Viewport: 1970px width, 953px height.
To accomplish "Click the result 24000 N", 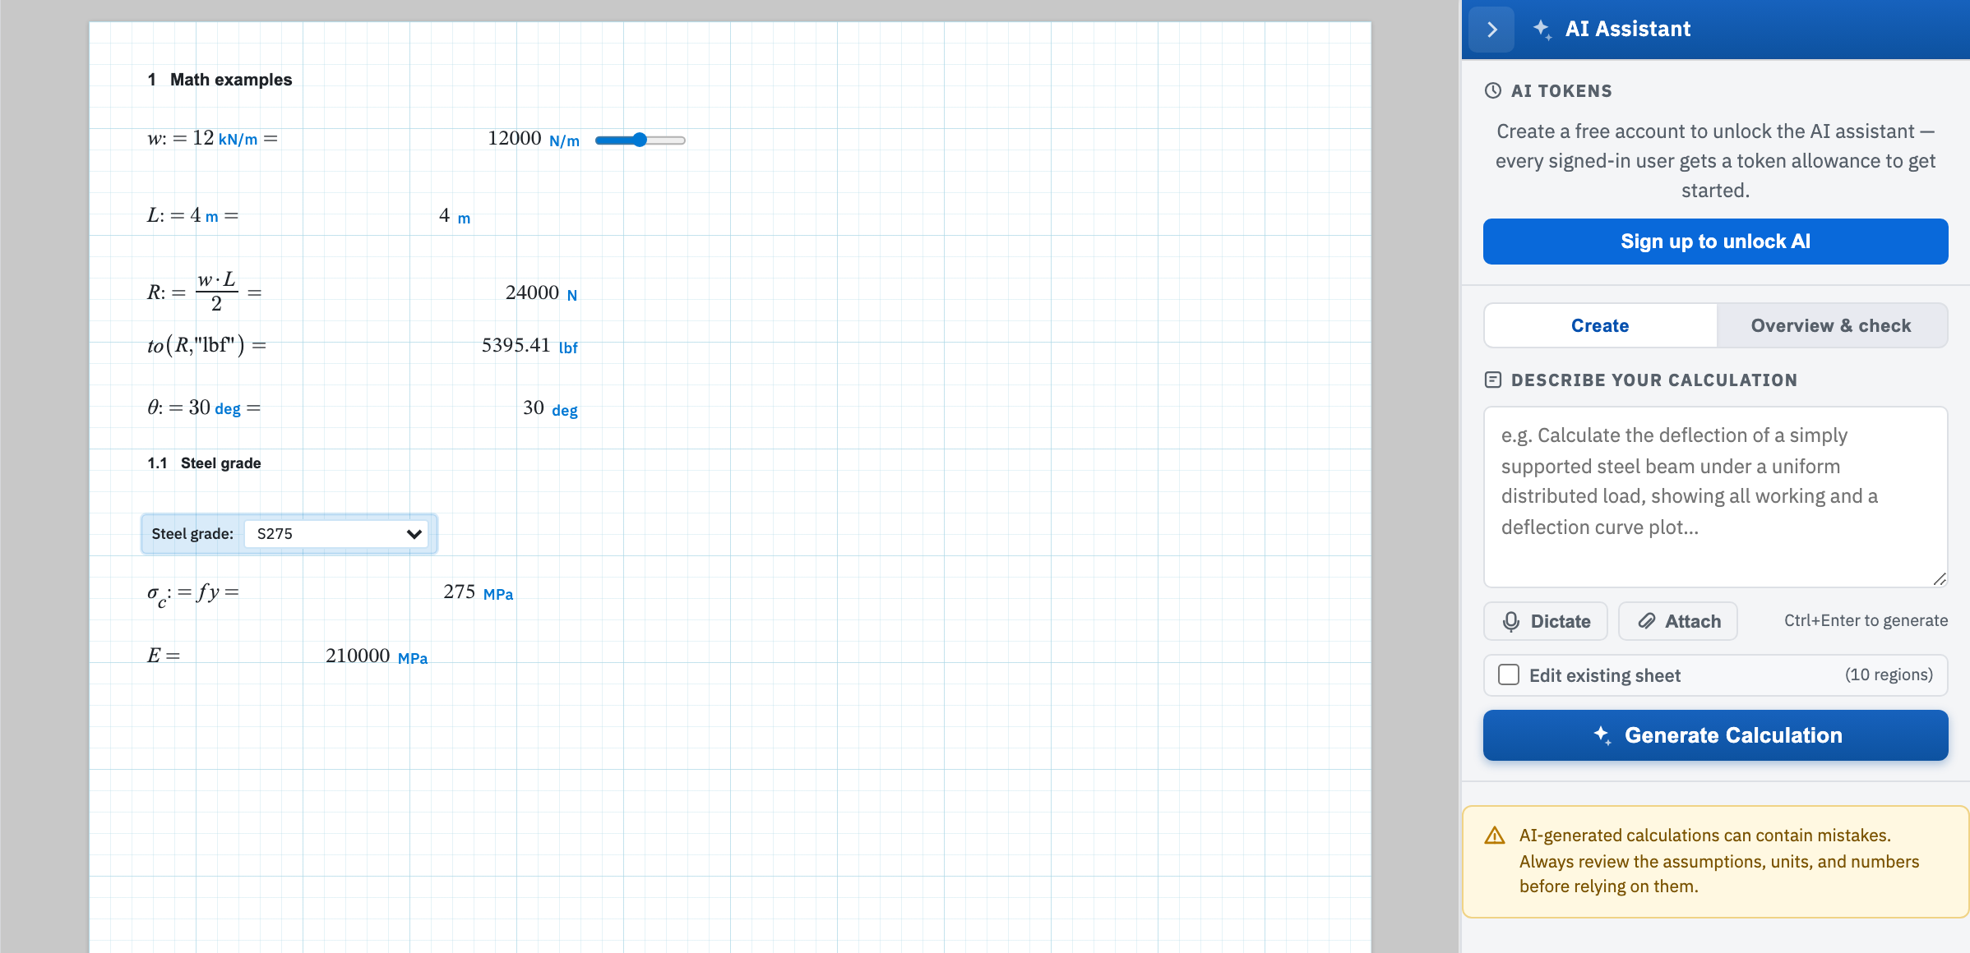I will tap(541, 293).
